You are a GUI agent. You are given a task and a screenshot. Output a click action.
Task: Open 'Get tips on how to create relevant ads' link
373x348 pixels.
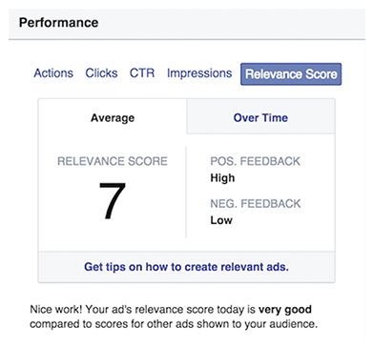186,267
